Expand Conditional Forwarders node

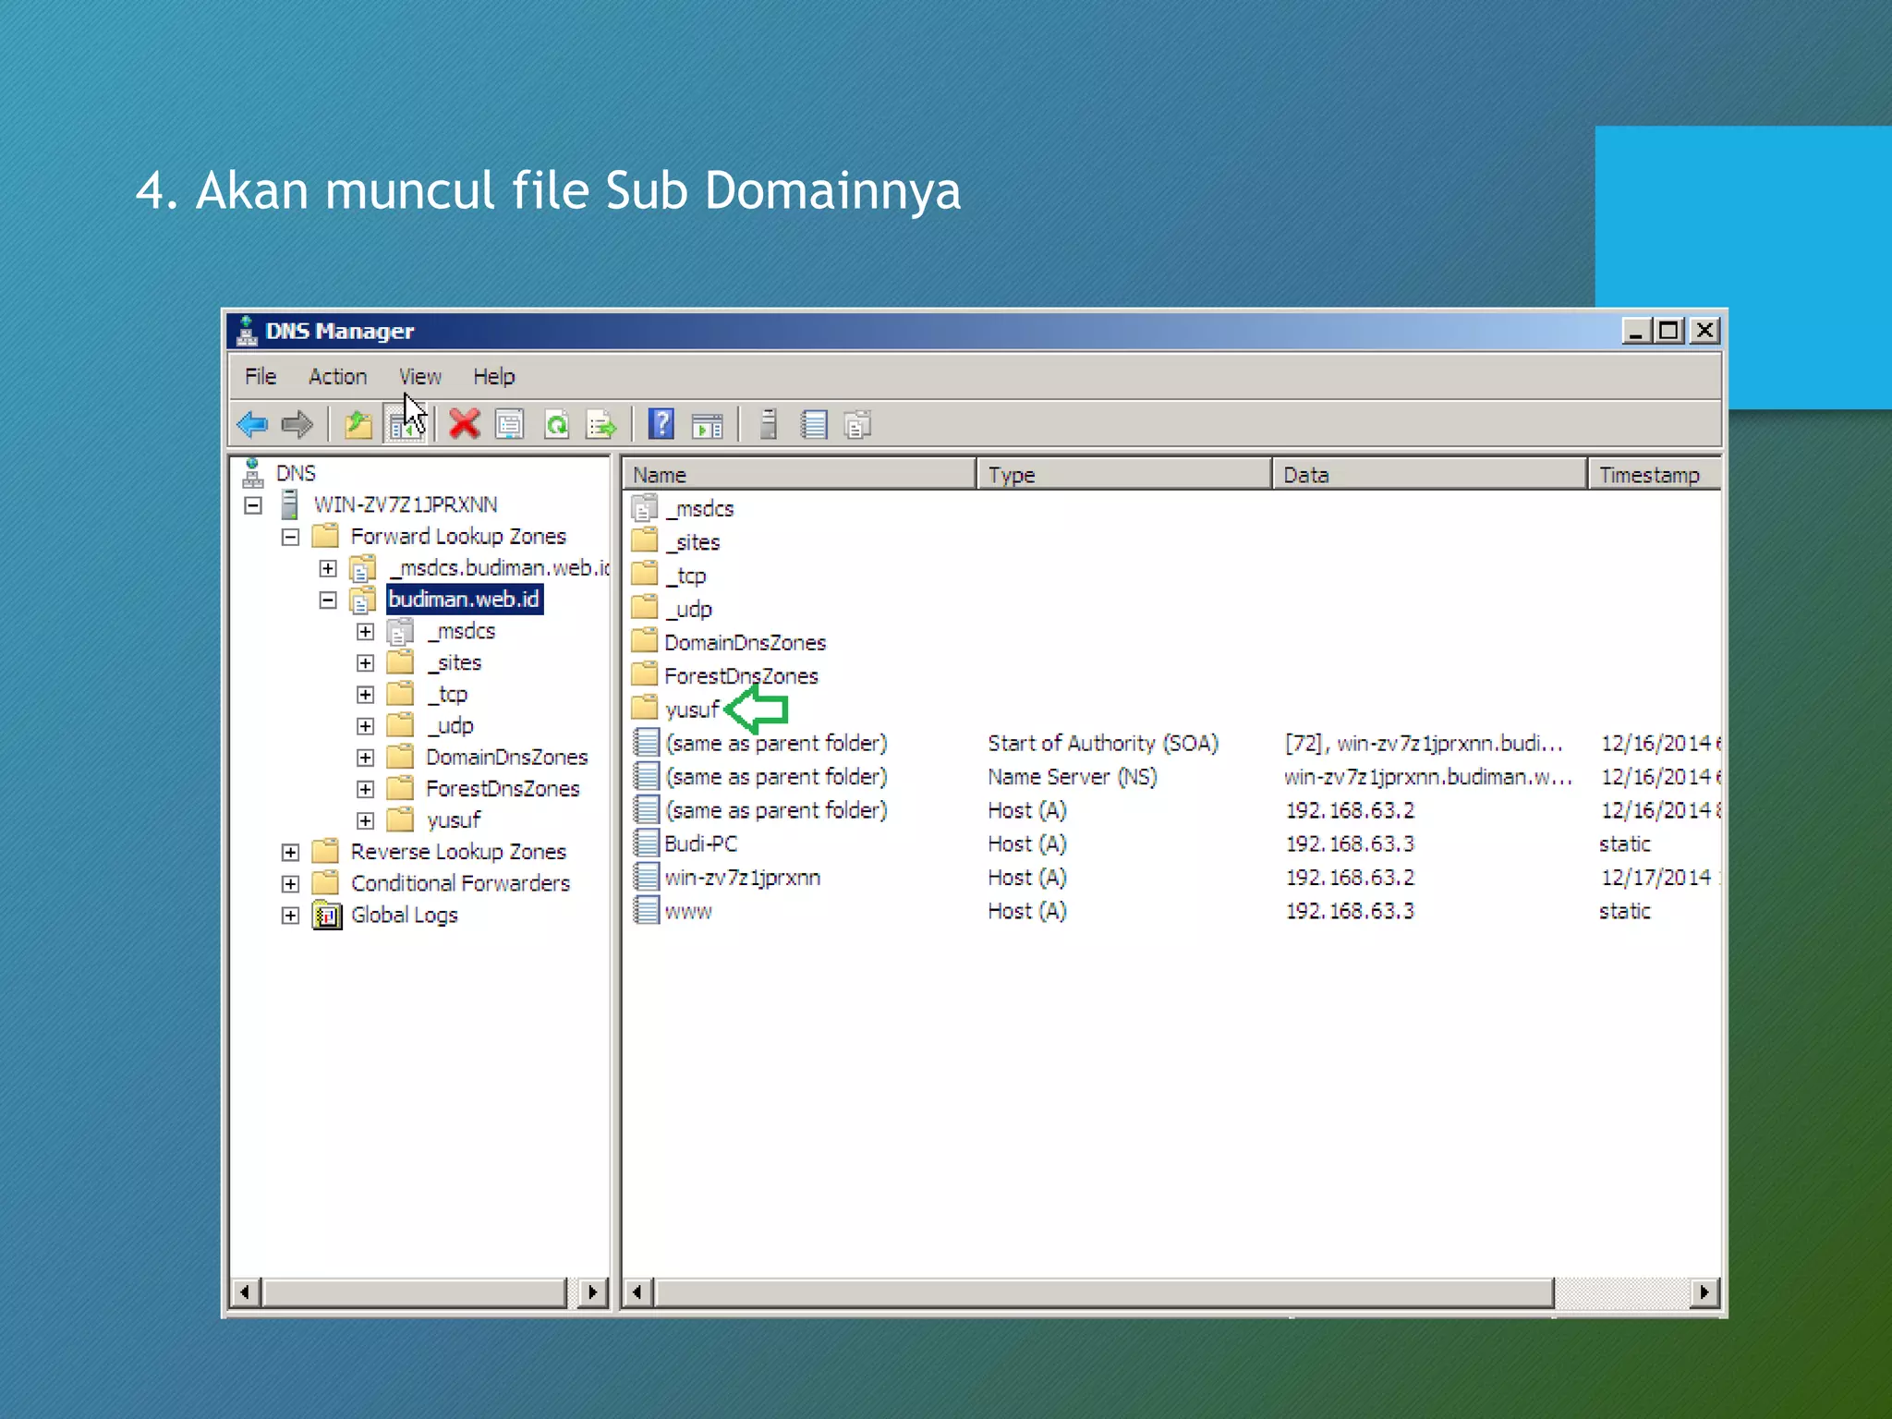[x=290, y=883]
